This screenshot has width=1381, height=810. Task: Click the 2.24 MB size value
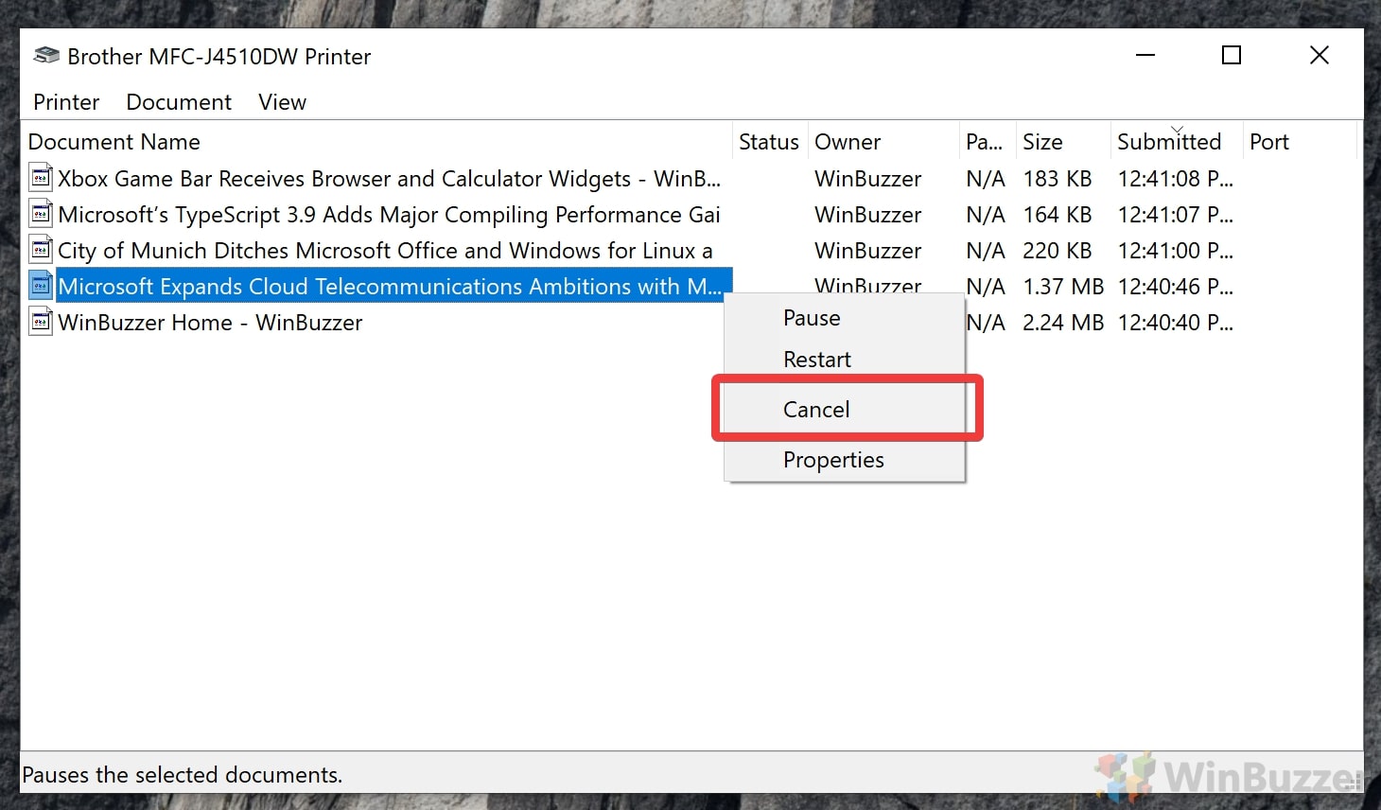pyautogui.click(x=1063, y=323)
